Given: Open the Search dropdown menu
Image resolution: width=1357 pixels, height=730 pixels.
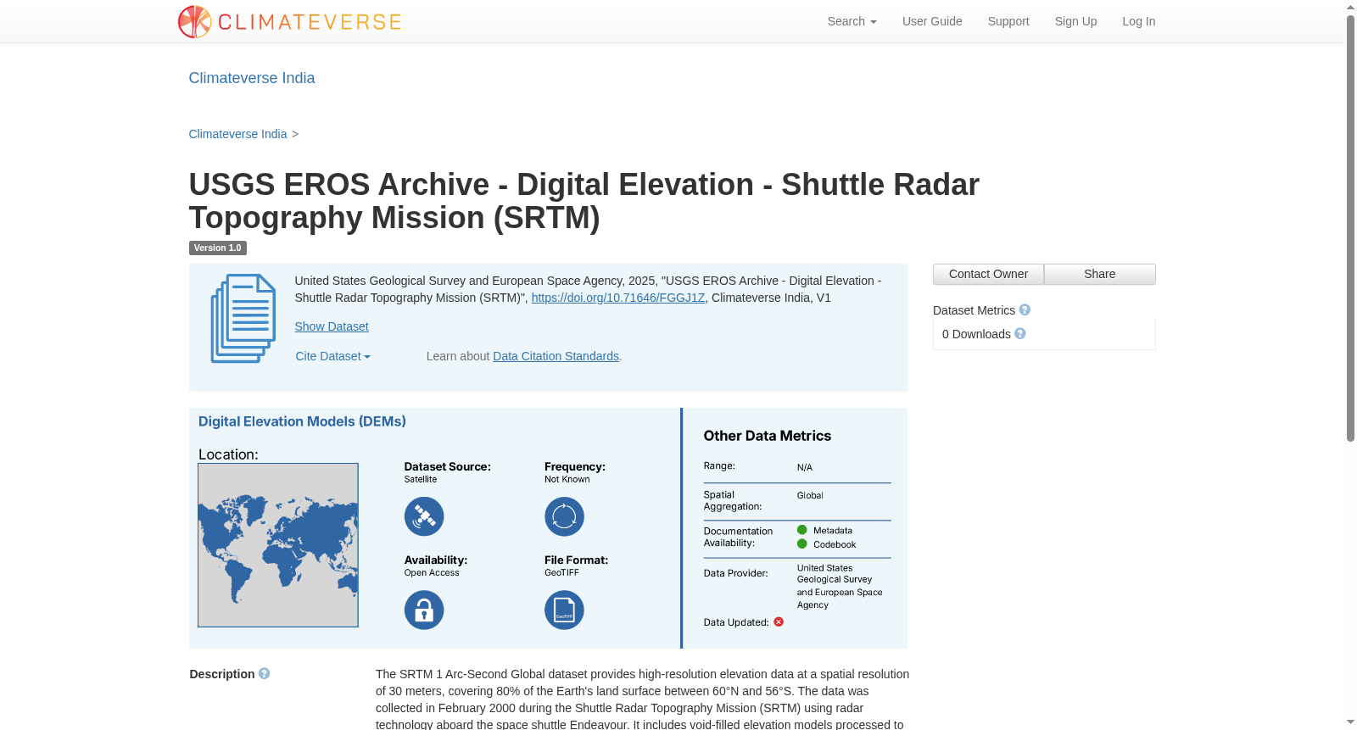Looking at the screenshot, I should click(x=852, y=21).
